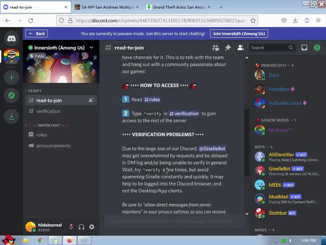Viewport: 326px width, 245px height.
Task: Toggle deafen headphones in user panel
Action: (81, 227)
